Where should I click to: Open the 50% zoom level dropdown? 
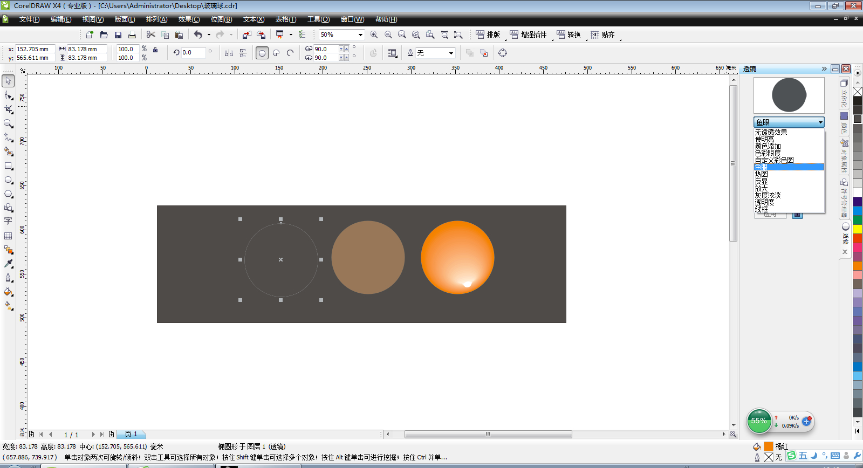[360, 35]
